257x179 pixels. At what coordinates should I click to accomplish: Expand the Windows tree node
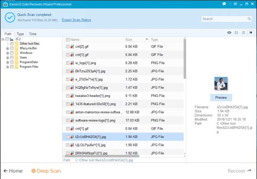(8, 53)
